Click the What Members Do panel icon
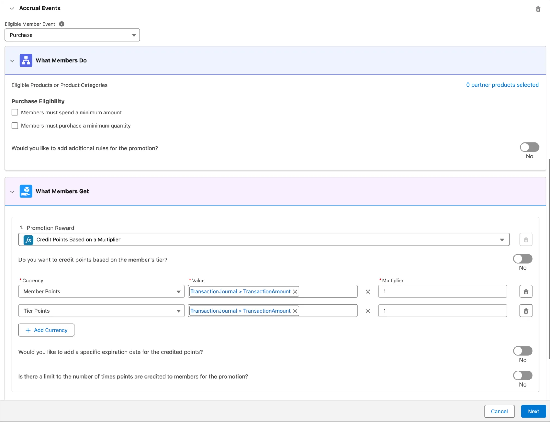 coord(25,60)
